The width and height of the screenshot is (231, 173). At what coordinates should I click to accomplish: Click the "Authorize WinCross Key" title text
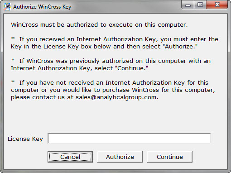coord(42,7)
